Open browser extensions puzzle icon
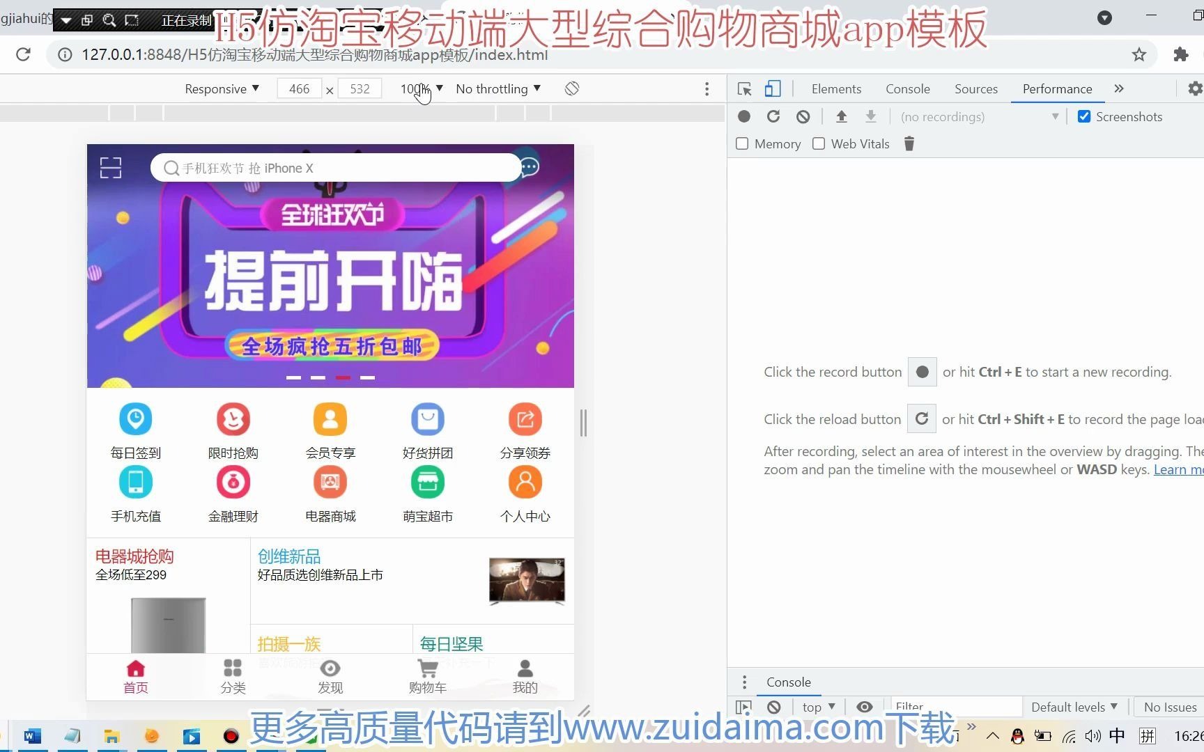Viewport: 1204px width, 752px height. click(x=1181, y=54)
